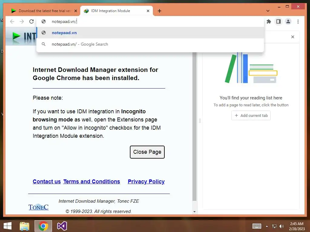Image resolution: width=310 pixels, height=232 pixels.
Task: Open the Windows Start menu
Action: [x=8, y=226]
